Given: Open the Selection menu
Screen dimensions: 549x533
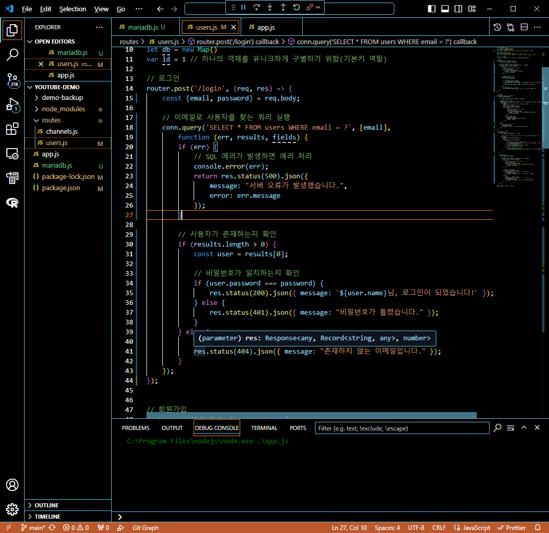Looking at the screenshot, I should coord(73,9).
